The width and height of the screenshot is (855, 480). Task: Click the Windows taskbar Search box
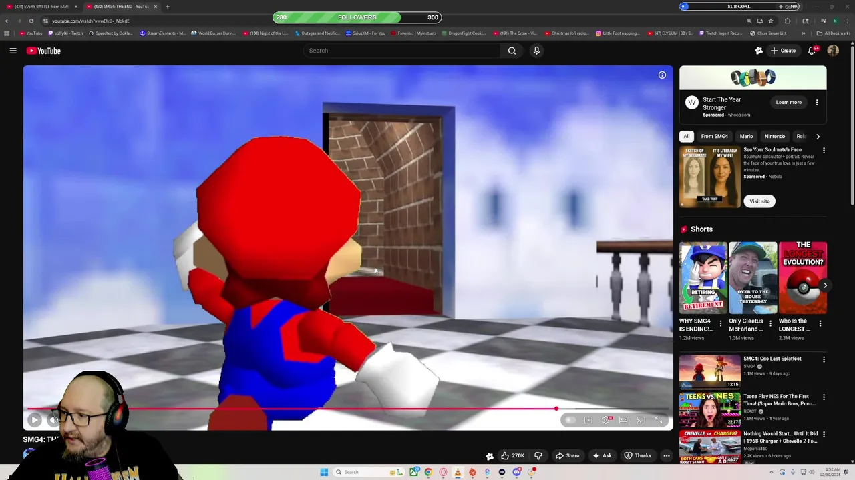click(x=368, y=472)
